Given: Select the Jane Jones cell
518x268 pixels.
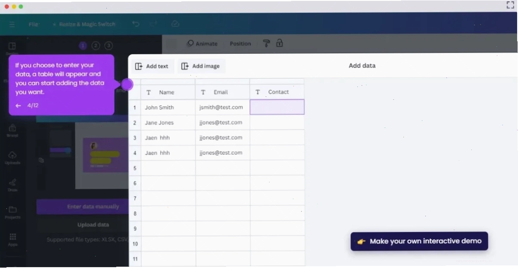Looking at the screenshot, I should click(168, 123).
